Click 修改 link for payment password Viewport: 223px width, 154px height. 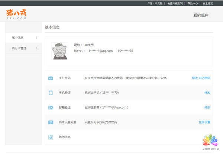195,78
